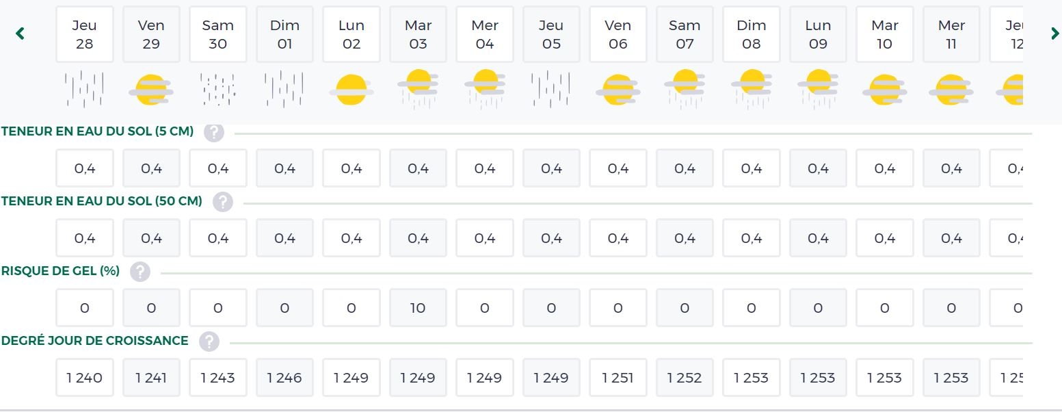Open help icon next to Risque de gel (%)
The image size is (1062, 412).
pyautogui.click(x=140, y=272)
